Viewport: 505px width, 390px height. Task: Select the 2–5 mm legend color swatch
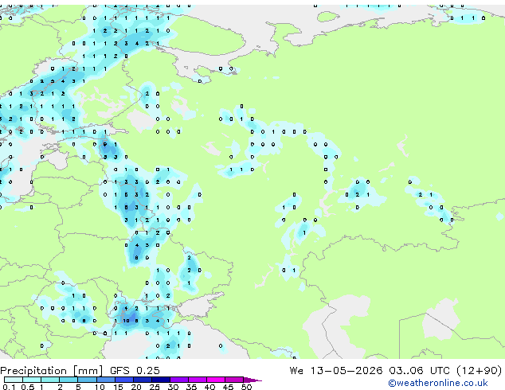tap(69, 380)
